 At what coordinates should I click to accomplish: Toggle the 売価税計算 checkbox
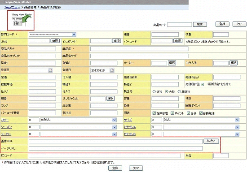tap(203, 84)
